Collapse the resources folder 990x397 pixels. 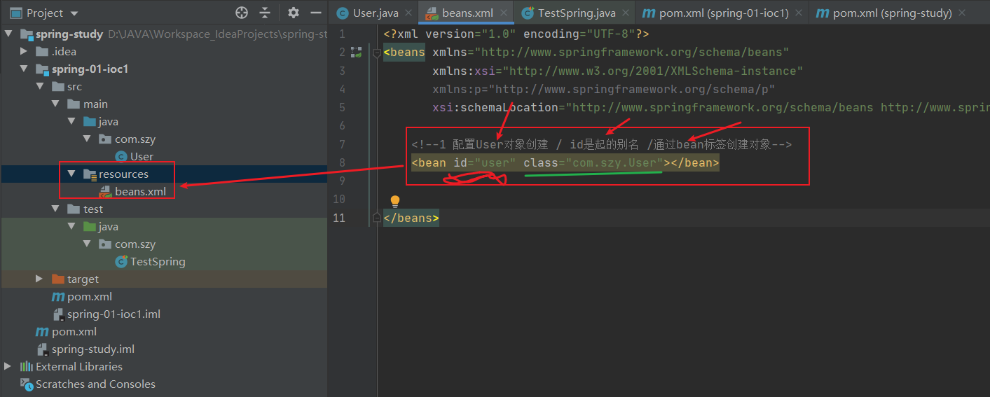tap(71, 174)
